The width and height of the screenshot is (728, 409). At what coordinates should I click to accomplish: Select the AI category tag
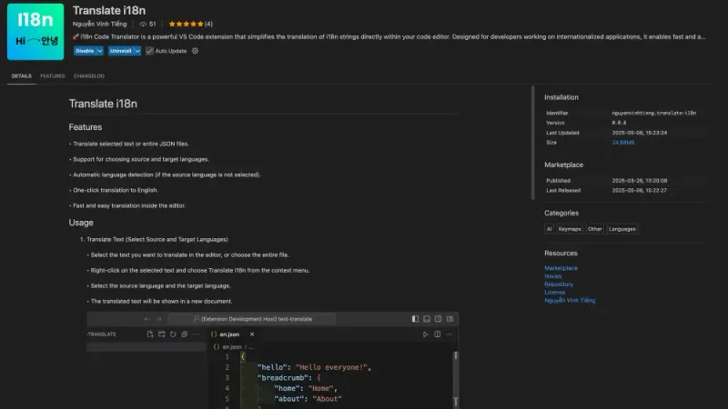pos(549,229)
